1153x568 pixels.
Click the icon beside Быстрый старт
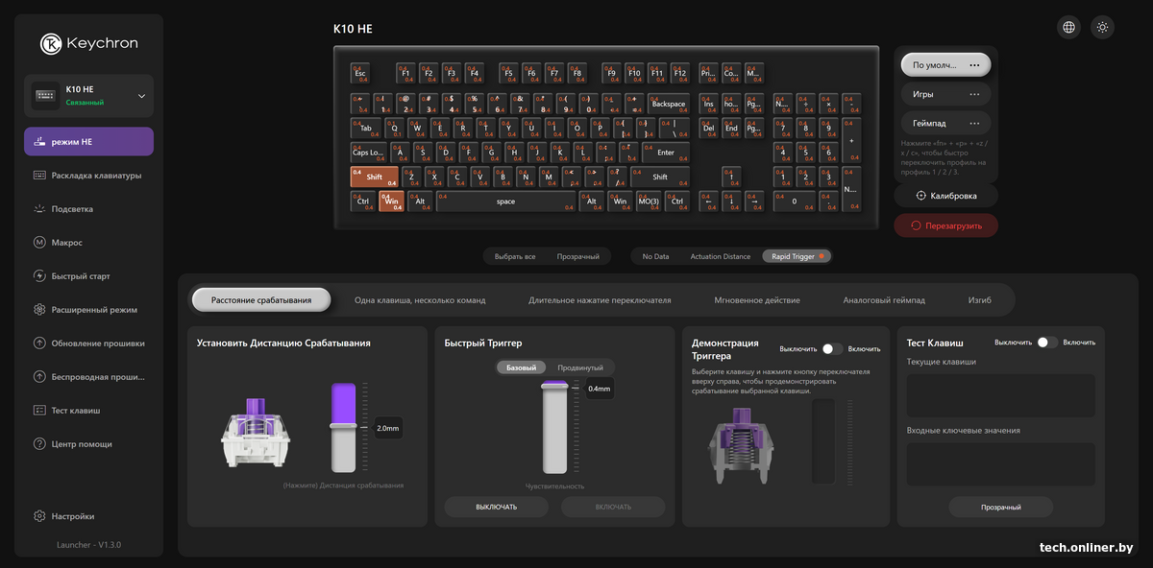coord(39,276)
